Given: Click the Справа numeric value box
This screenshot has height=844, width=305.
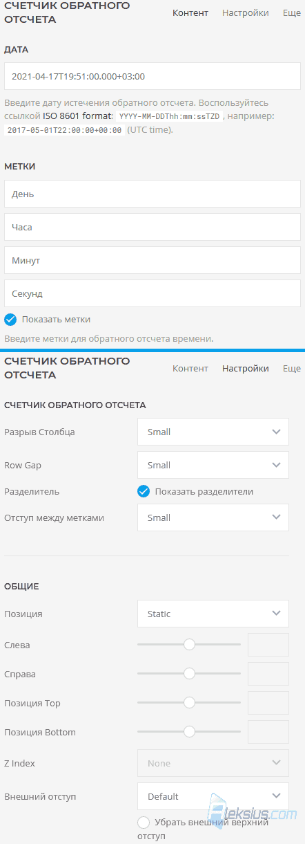Looking at the screenshot, I should [x=268, y=674].
